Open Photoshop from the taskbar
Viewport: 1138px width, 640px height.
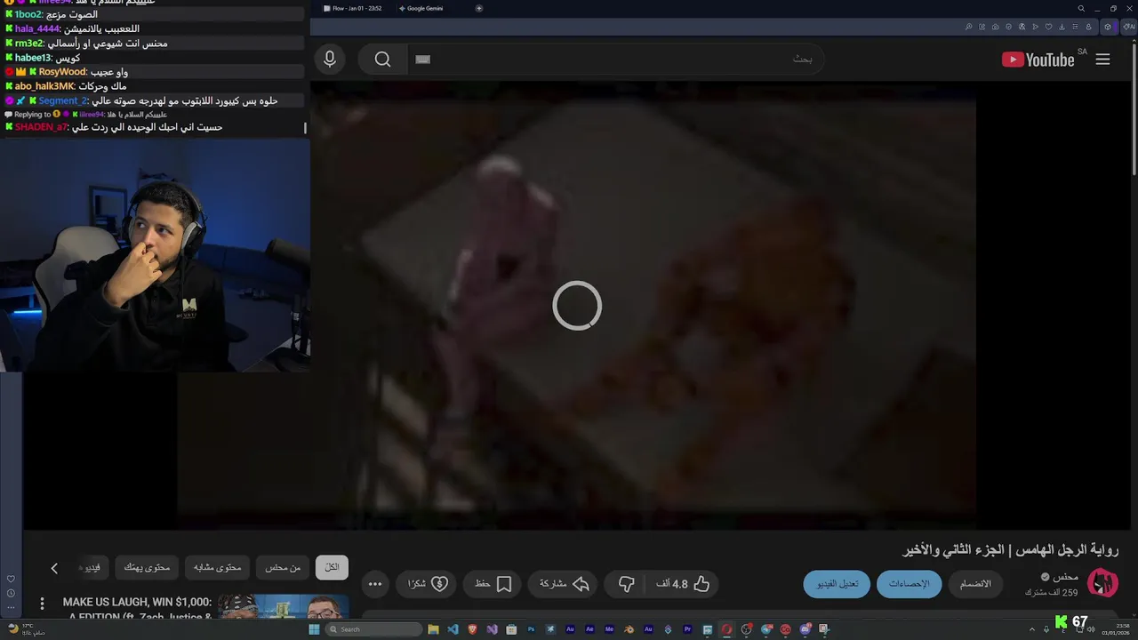click(531, 629)
